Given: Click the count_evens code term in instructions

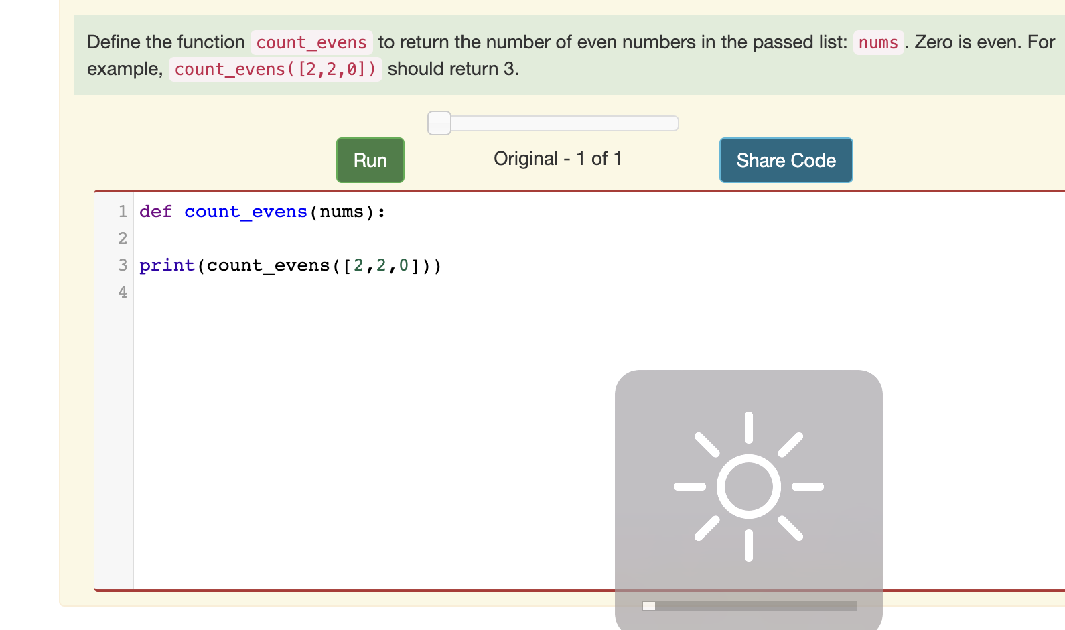Looking at the screenshot, I should coord(311,42).
